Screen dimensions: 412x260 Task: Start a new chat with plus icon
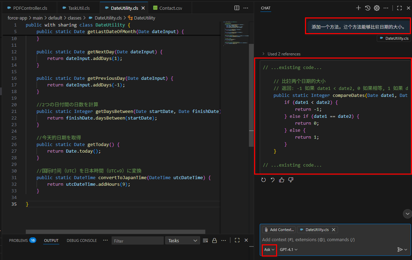pos(358,8)
